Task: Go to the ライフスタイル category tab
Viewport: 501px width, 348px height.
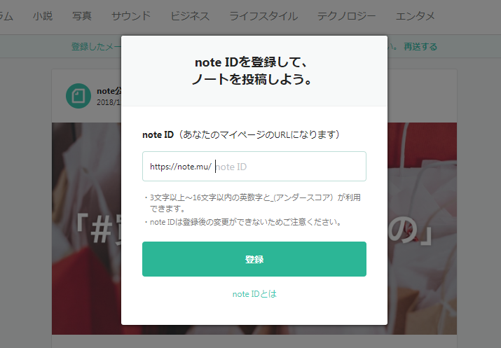Action: tap(263, 16)
